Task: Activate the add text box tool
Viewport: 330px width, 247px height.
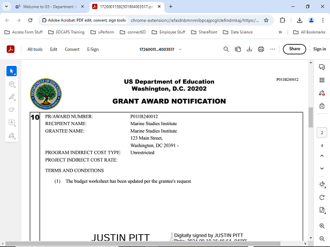Action: point(11,122)
